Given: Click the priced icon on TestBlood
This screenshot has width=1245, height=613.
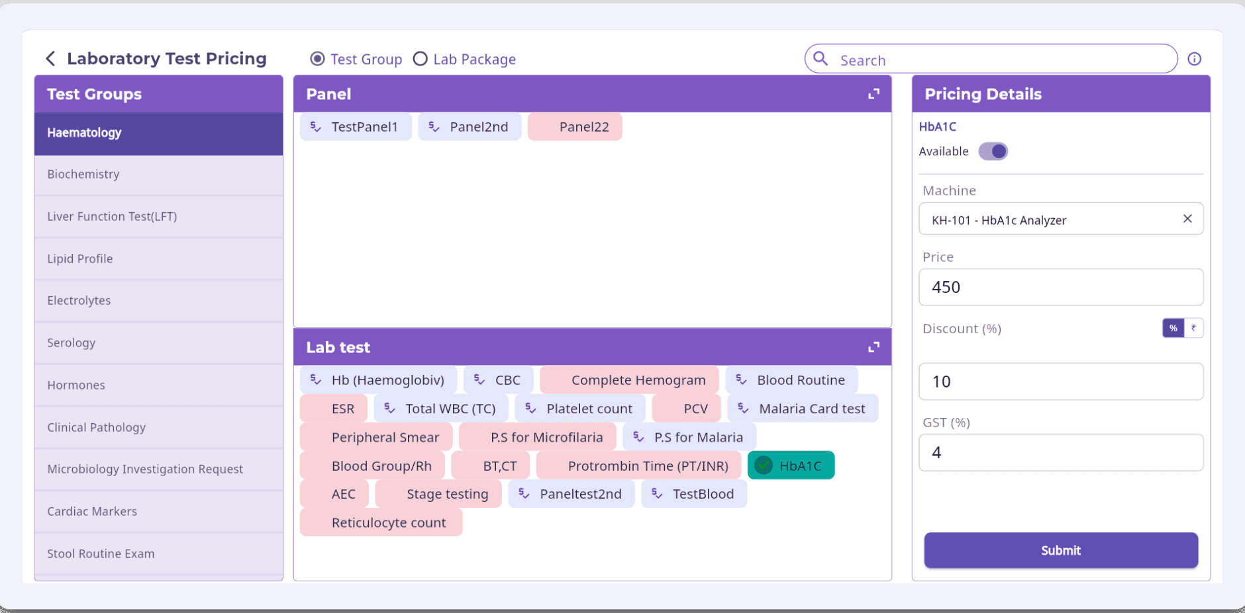Looking at the screenshot, I should [657, 493].
